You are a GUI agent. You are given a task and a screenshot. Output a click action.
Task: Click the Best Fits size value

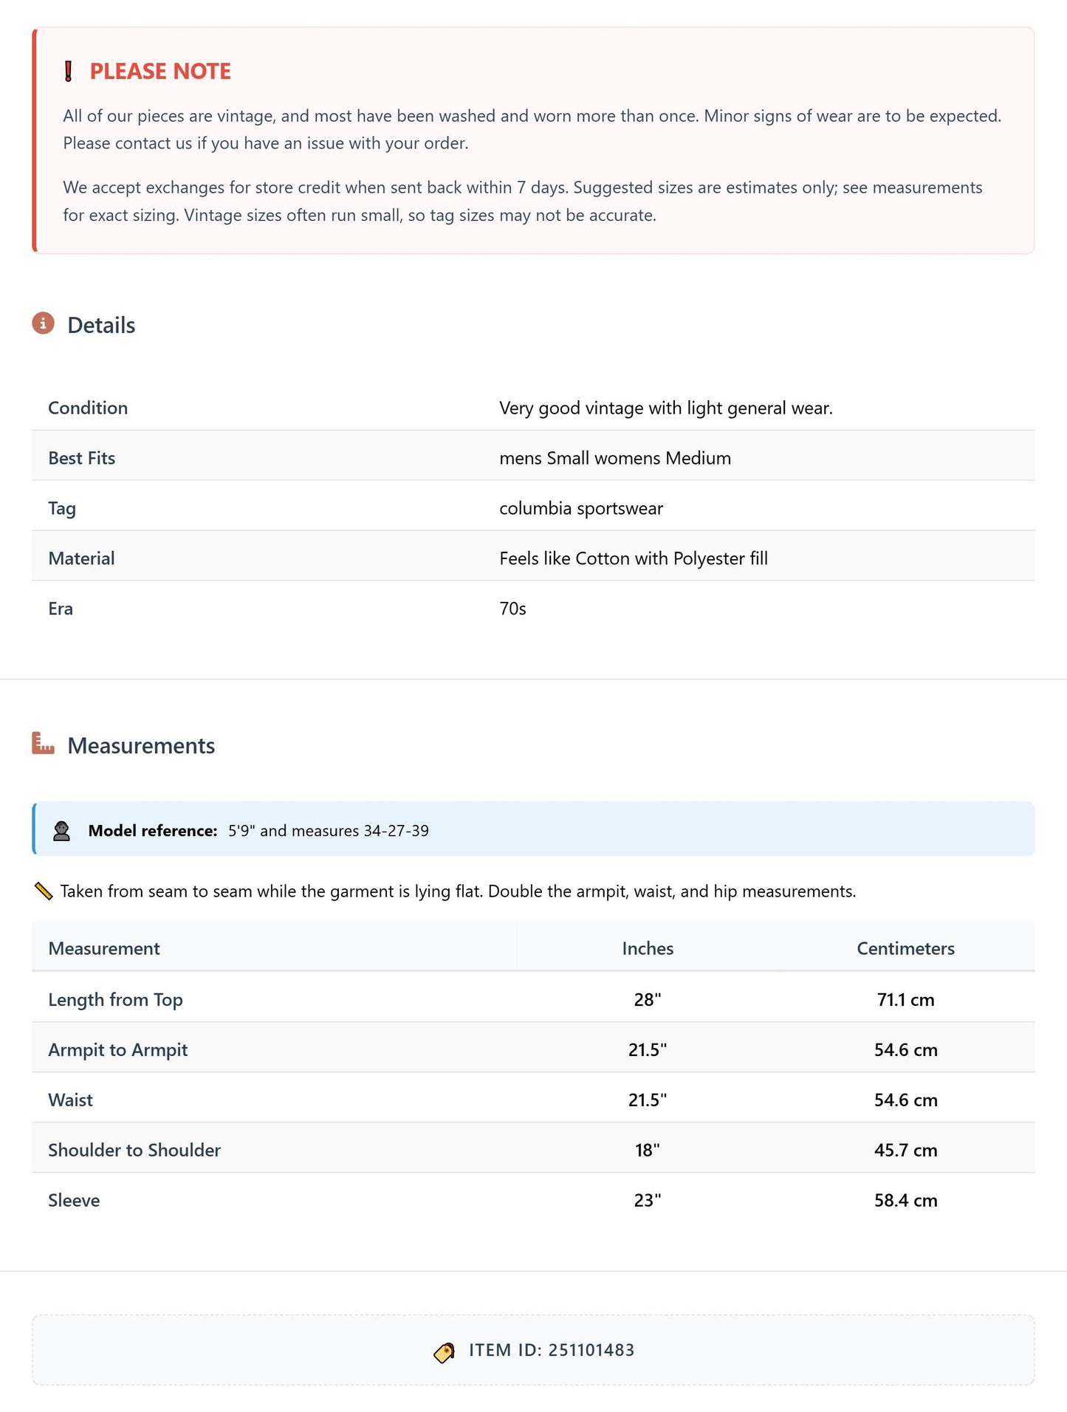(x=615, y=459)
